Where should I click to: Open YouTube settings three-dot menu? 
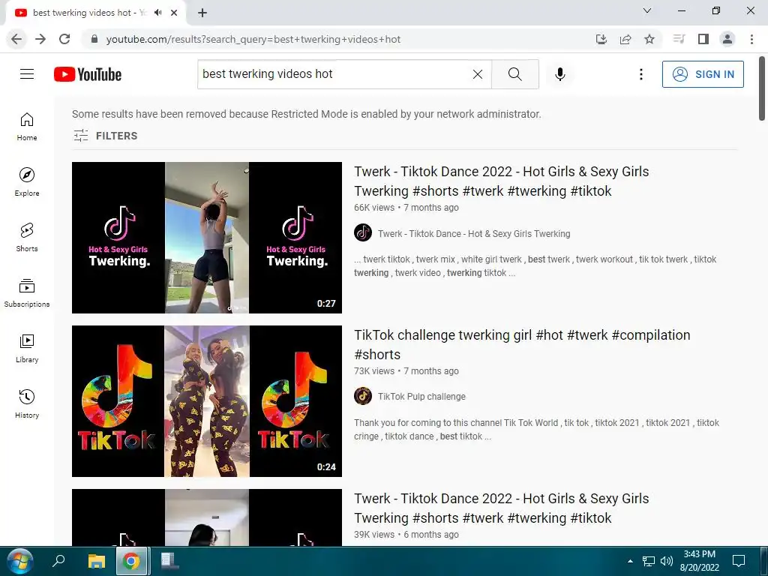tap(640, 74)
